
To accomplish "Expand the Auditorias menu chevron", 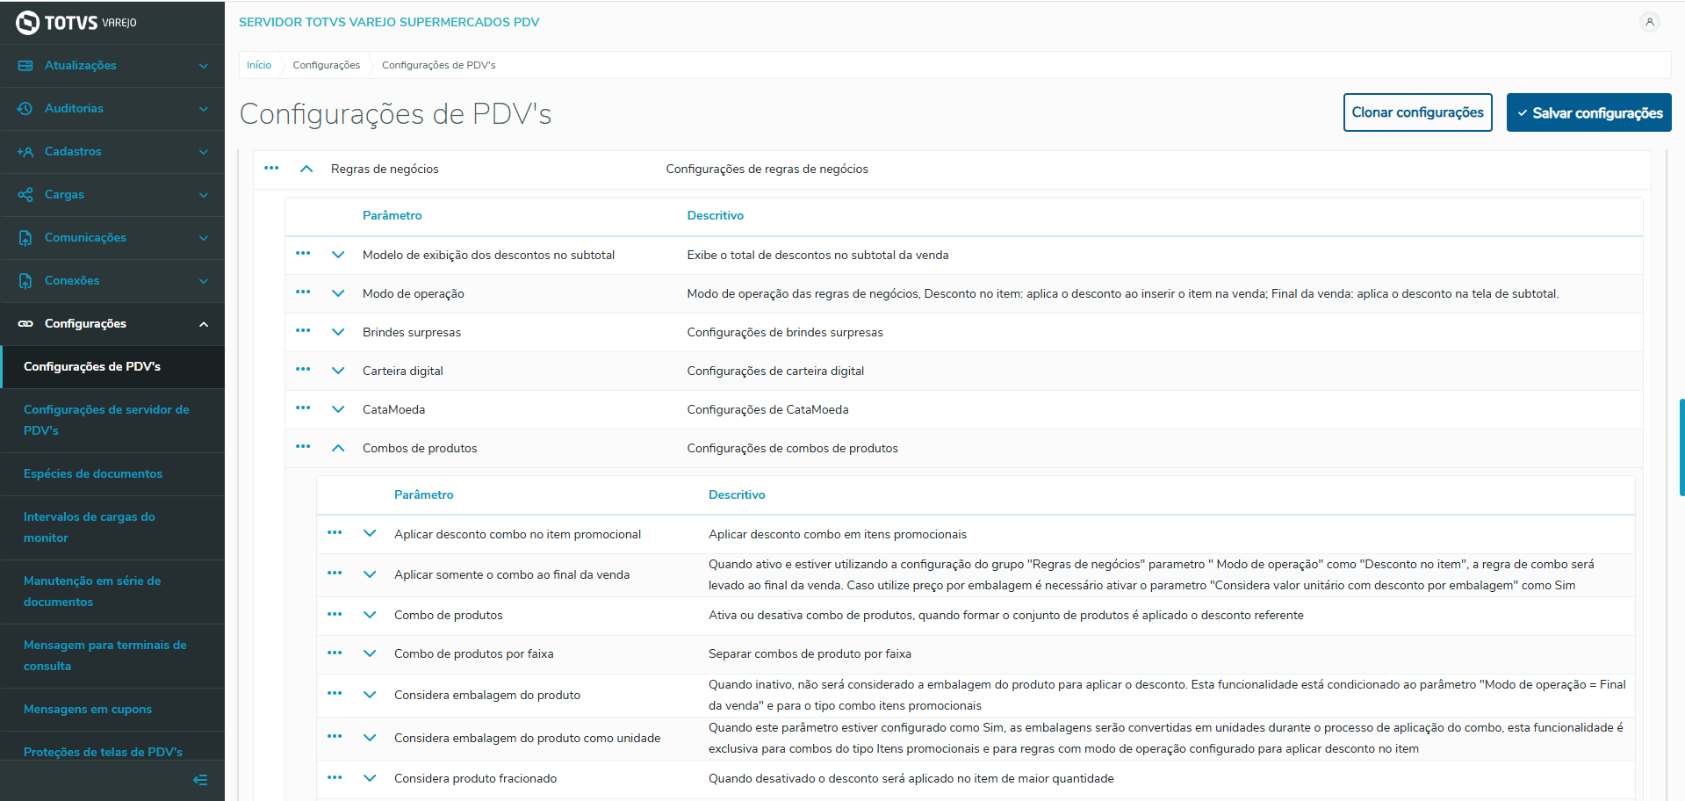I will pos(204,109).
